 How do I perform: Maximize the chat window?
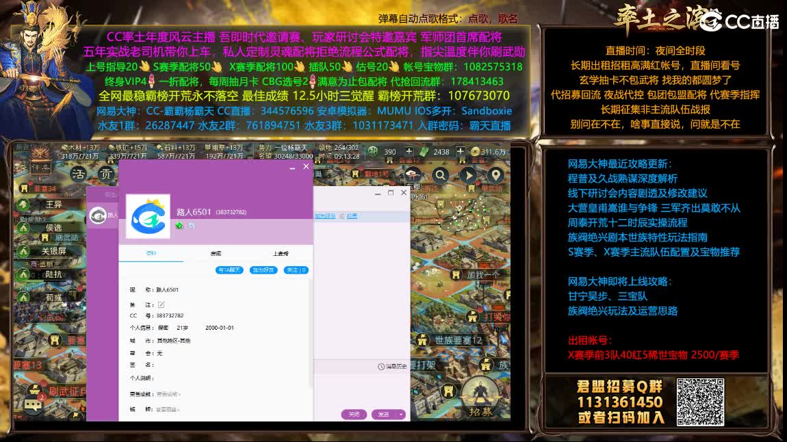point(391,193)
